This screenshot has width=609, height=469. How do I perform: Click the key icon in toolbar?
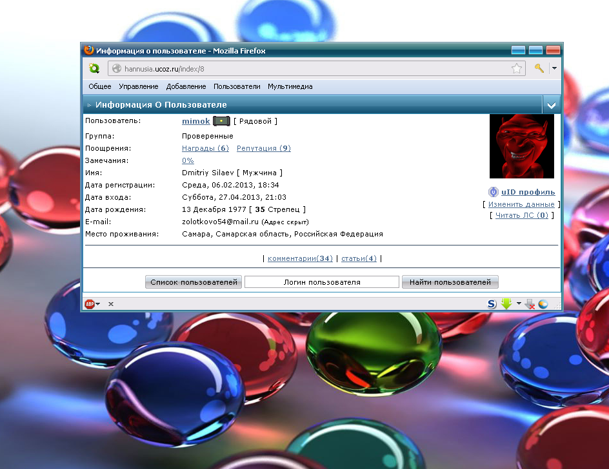pos(539,68)
